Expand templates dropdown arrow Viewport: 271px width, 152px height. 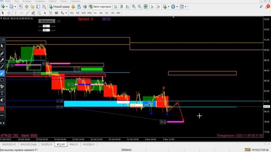click(185, 7)
